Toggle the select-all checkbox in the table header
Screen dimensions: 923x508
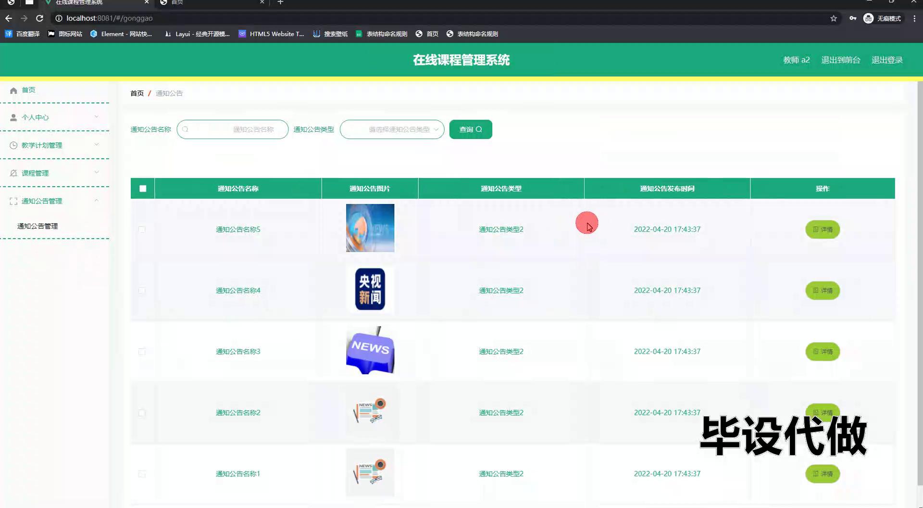pyautogui.click(x=143, y=189)
